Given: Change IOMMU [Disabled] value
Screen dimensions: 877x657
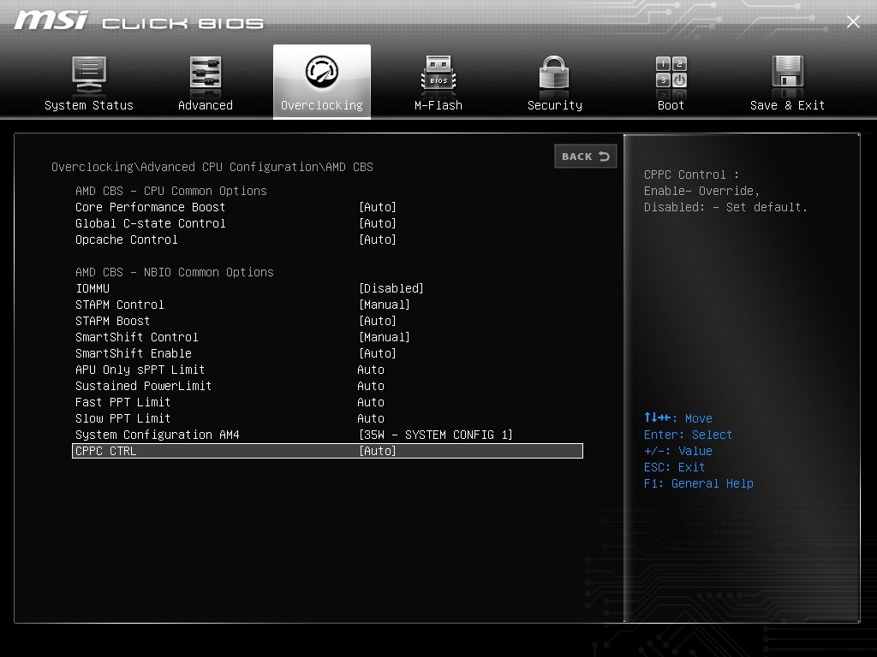Looking at the screenshot, I should pyautogui.click(x=391, y=288).
